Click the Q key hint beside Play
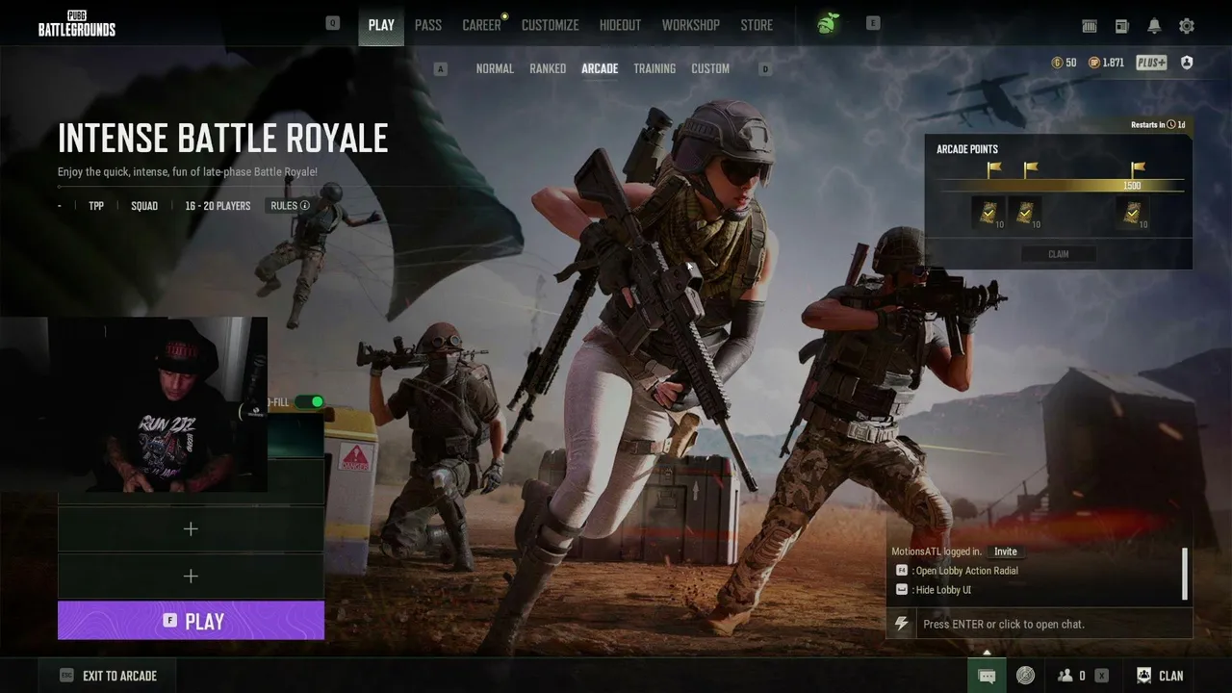The height and width of the screenshot is (693, 1232). coord(333,23)
